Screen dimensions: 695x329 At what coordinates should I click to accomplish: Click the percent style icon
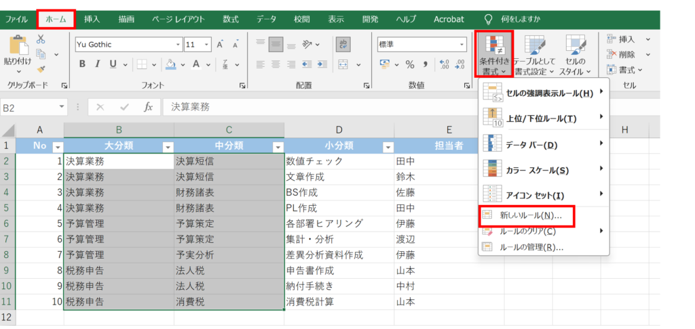(410, 65)
